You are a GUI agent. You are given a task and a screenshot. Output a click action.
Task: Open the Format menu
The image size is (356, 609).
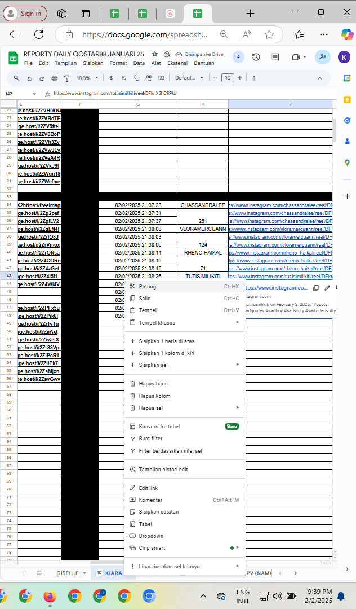pyautogui.click(x=118, y=63)
